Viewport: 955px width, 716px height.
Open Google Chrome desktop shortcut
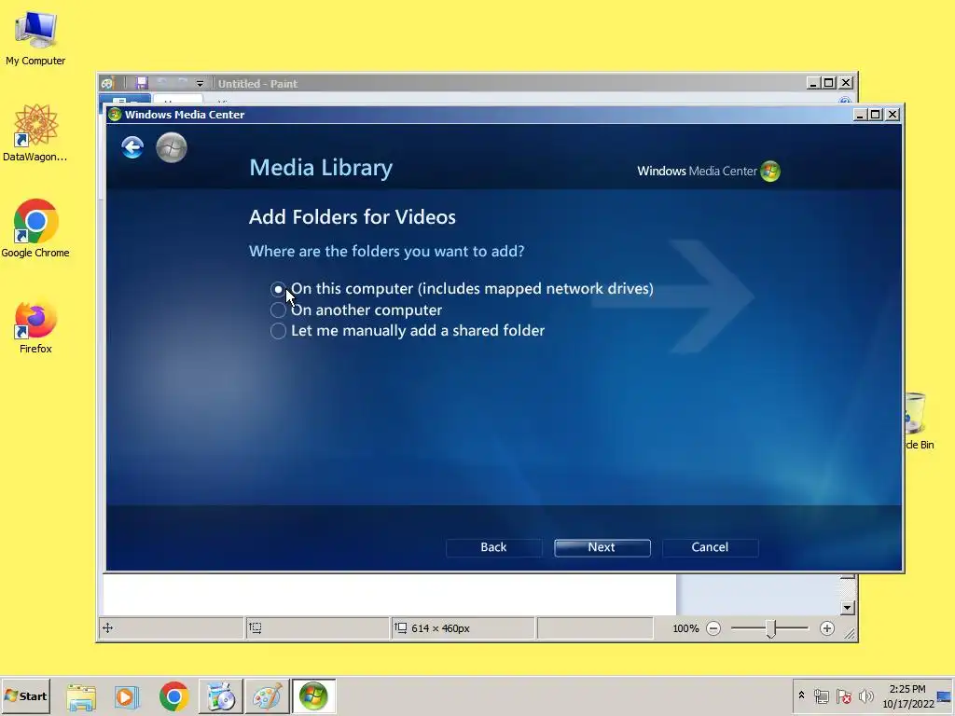(x=35, y=228)
